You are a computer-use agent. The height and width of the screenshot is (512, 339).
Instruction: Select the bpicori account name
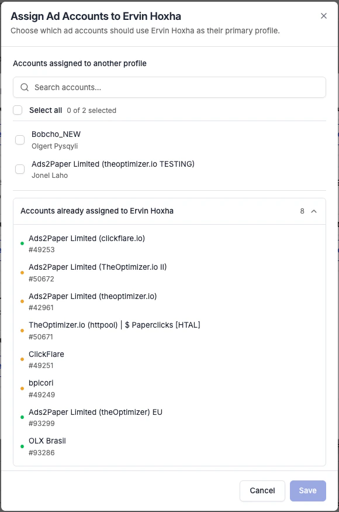point(41,383)
